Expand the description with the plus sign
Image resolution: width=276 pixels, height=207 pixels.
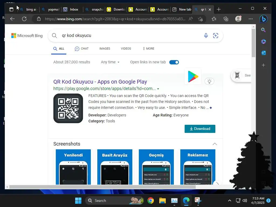click(x=211, y=108)
